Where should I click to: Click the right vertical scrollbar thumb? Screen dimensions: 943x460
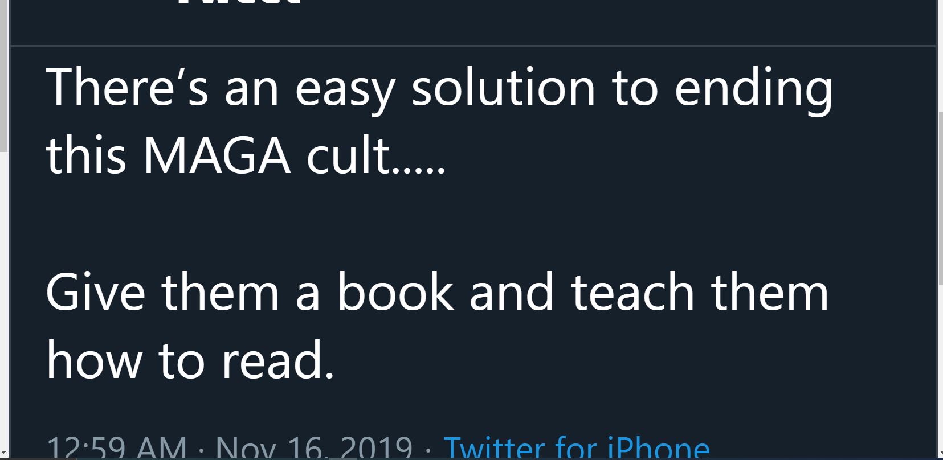[940, 197]
